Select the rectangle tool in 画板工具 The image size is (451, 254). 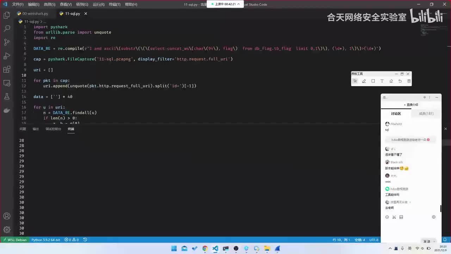tap(373, 81)
